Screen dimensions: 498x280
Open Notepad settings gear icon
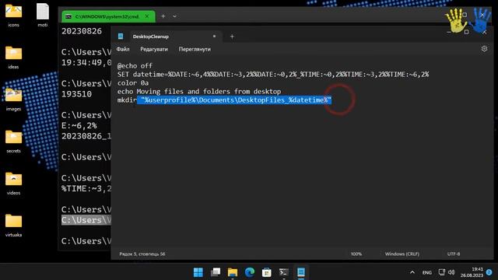tap(484, 49)
